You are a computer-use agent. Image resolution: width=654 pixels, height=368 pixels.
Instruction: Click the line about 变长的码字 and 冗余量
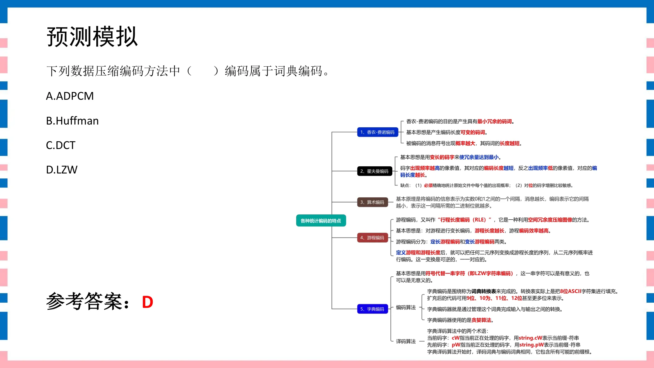tap(451, 157)
